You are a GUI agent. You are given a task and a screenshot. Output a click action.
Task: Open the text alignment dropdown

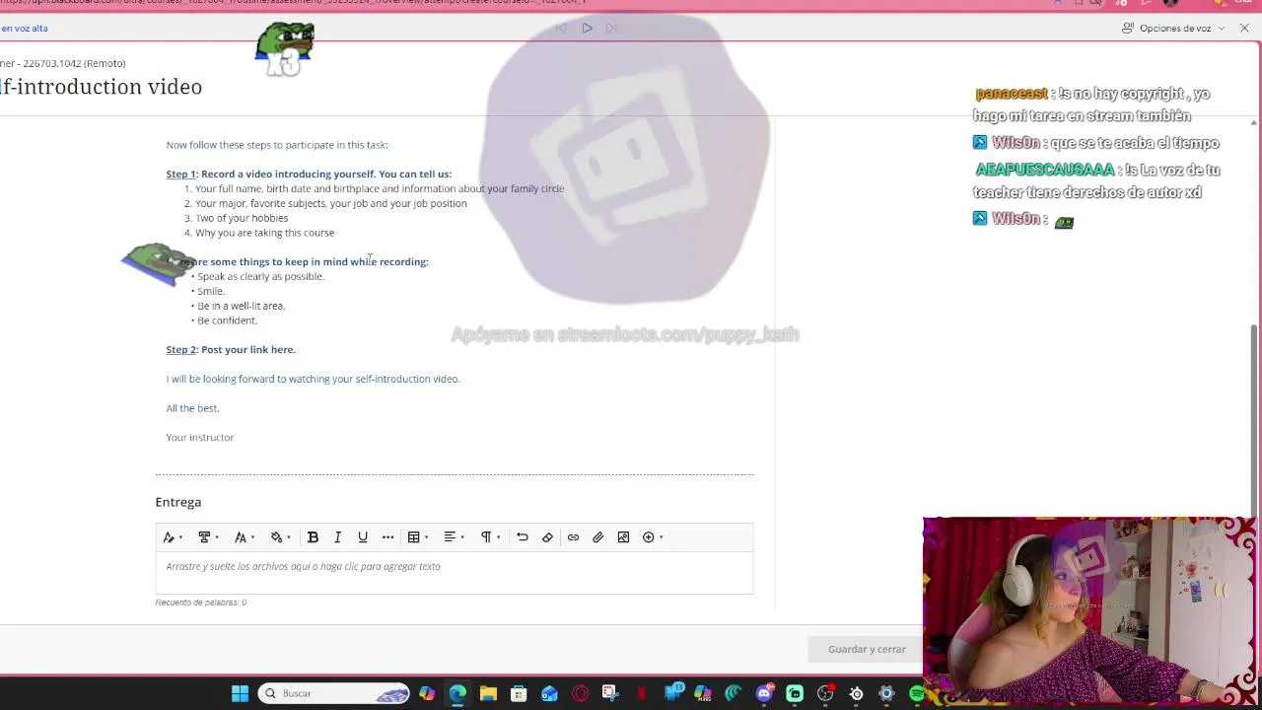(454, 537)
